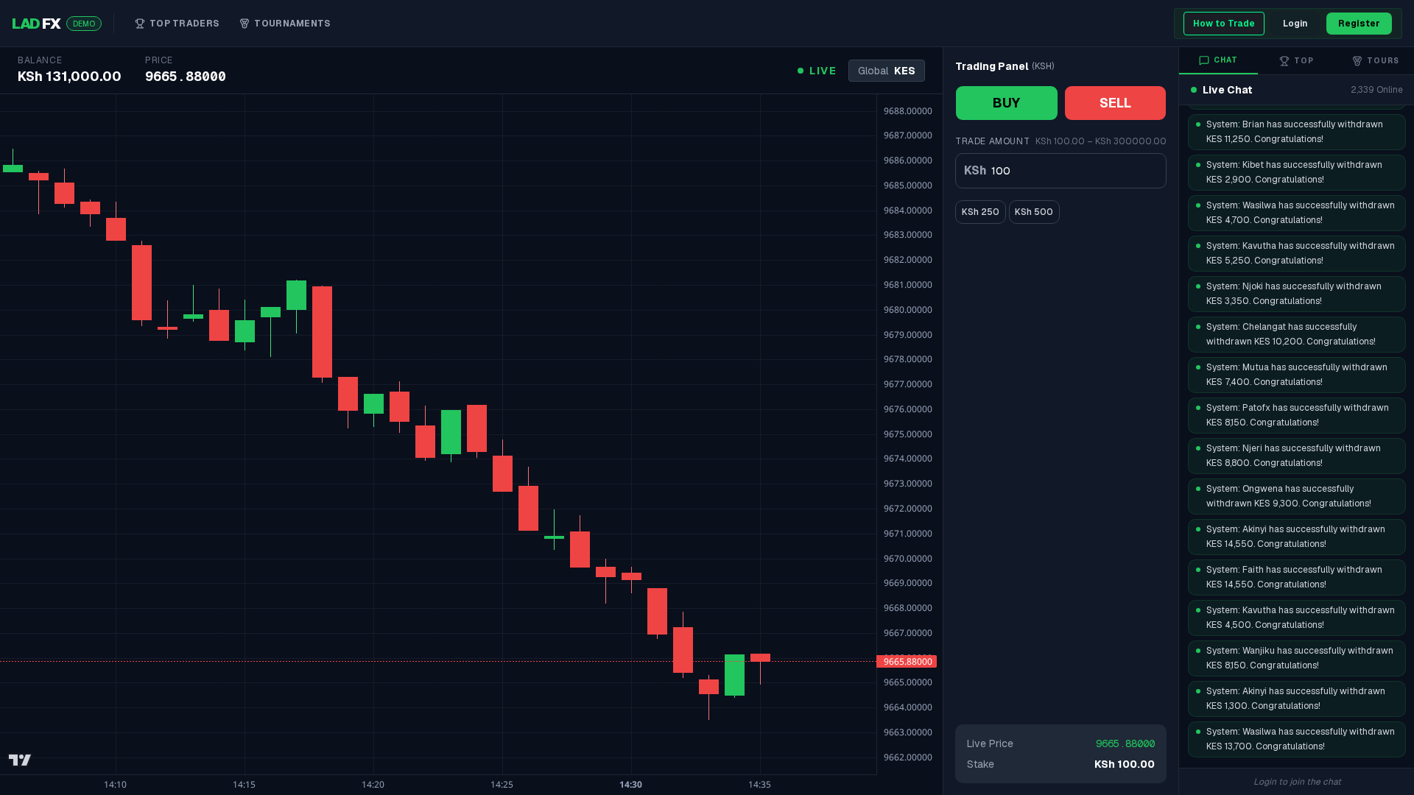Select the KSh 500 quick amount

click(x=1034, y=212)
